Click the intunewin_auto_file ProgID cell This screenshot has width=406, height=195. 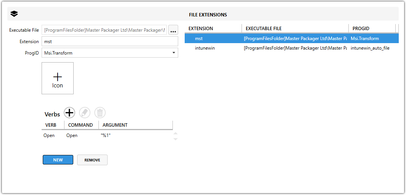tap(370, 48)
